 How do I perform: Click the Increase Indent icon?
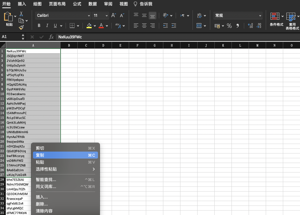pos(174,26)
